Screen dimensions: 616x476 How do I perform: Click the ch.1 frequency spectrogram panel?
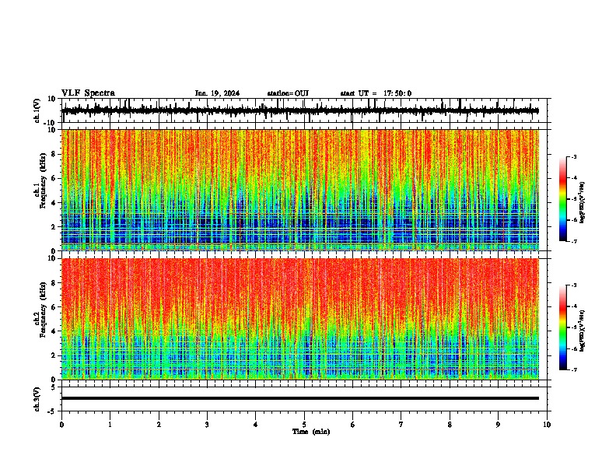tap(300, 190)
